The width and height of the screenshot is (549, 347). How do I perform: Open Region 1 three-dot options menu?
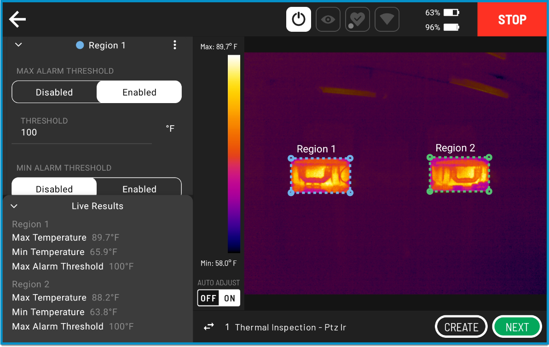tap(175, 45)
